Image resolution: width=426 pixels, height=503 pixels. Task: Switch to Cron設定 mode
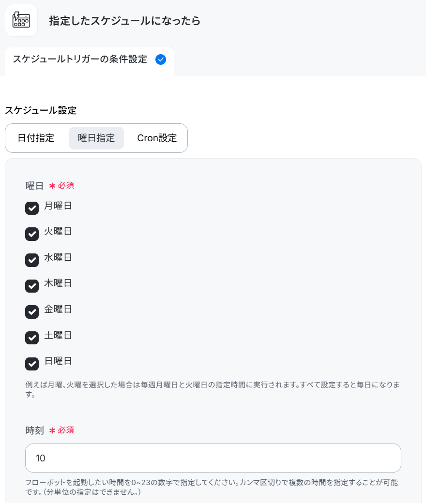(x=157, y=138)
